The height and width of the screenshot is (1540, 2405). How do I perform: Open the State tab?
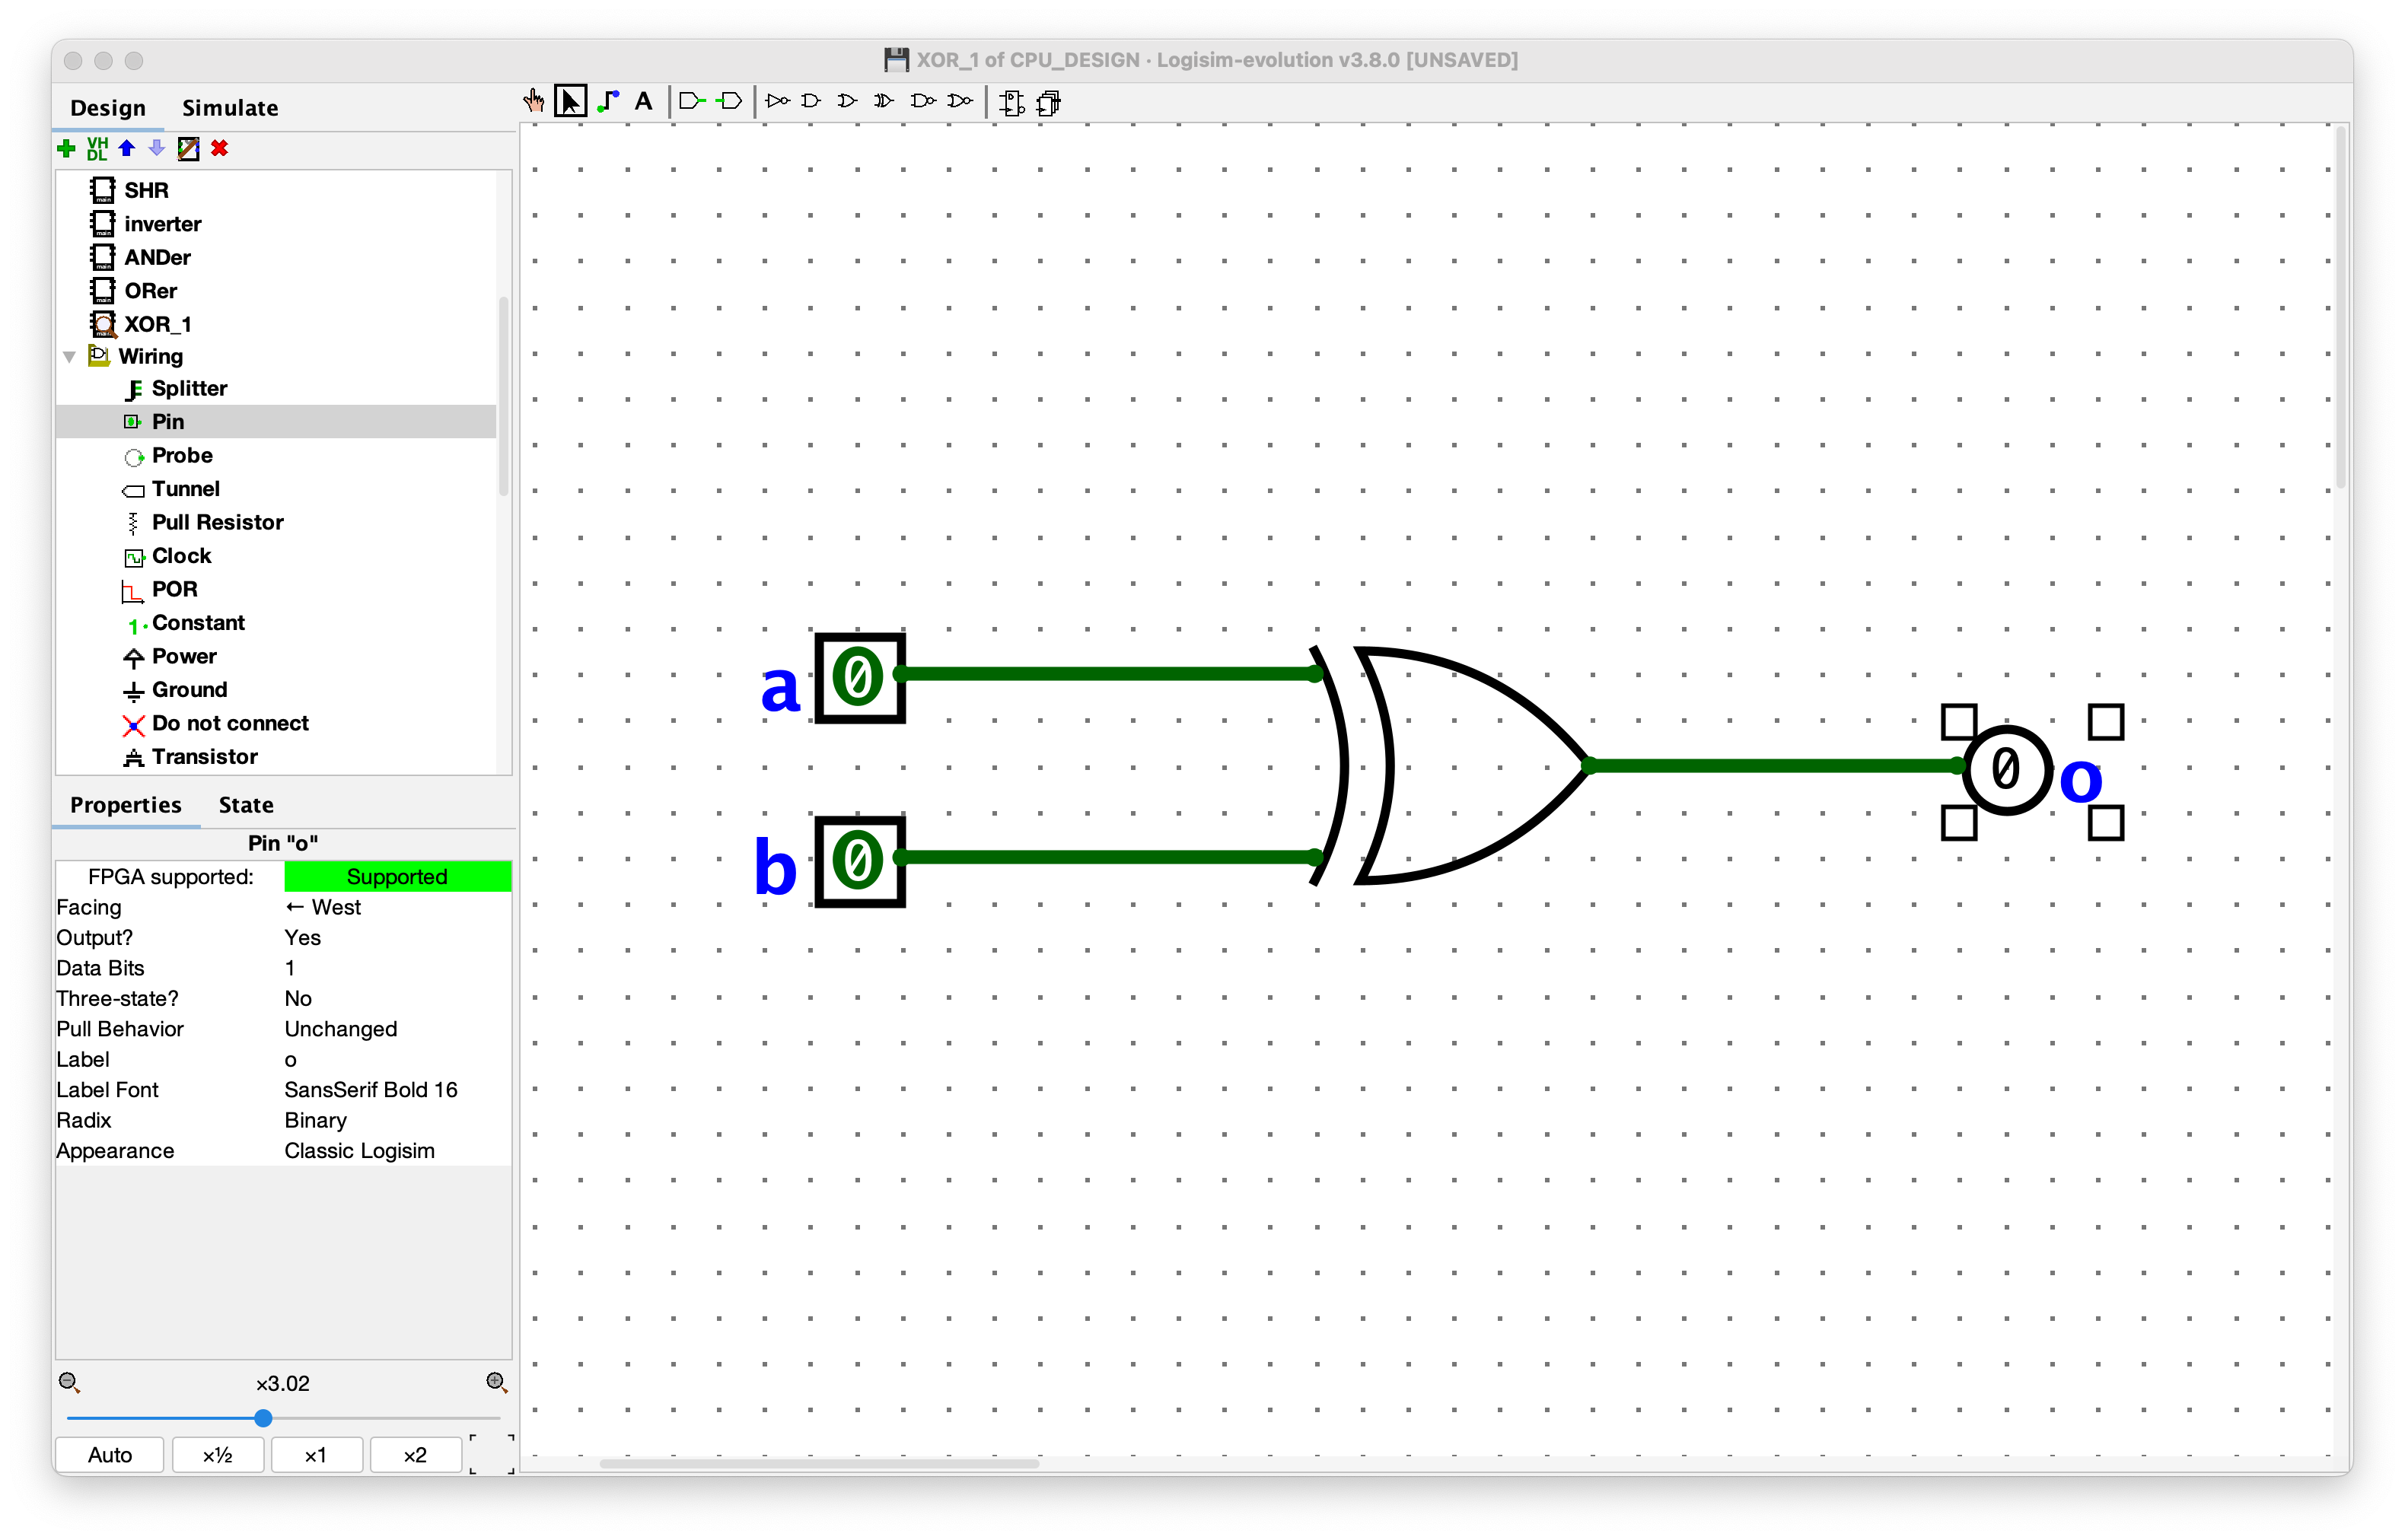click(246, 805)
